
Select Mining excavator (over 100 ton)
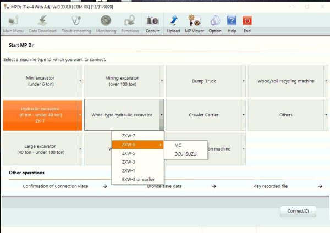122,81
